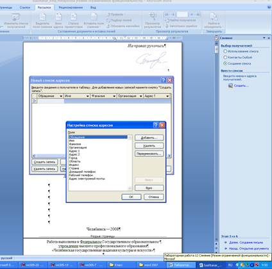Select the Имя field in the list
This screenshot has width=272, height=269.
72,140
